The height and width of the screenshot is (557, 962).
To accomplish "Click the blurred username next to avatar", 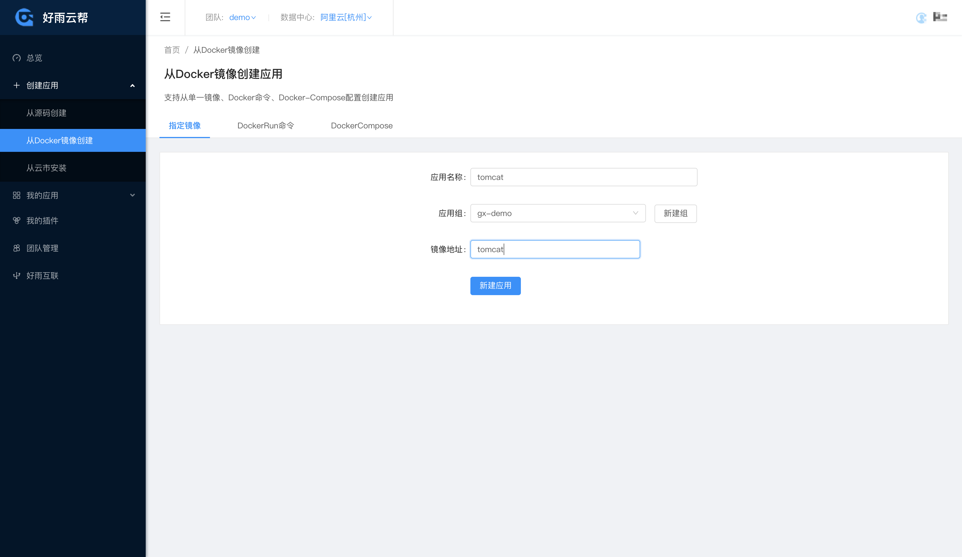I will coord(940,17).
